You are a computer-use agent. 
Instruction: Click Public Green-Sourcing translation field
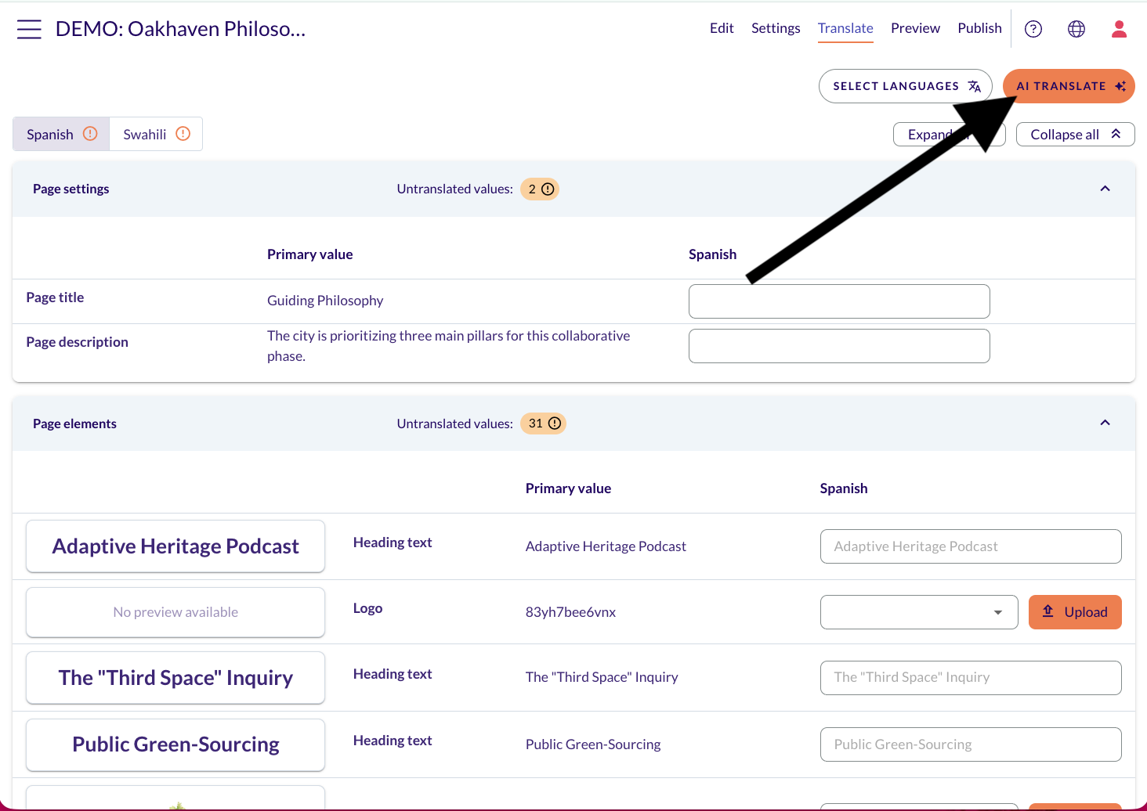[971, 744]
